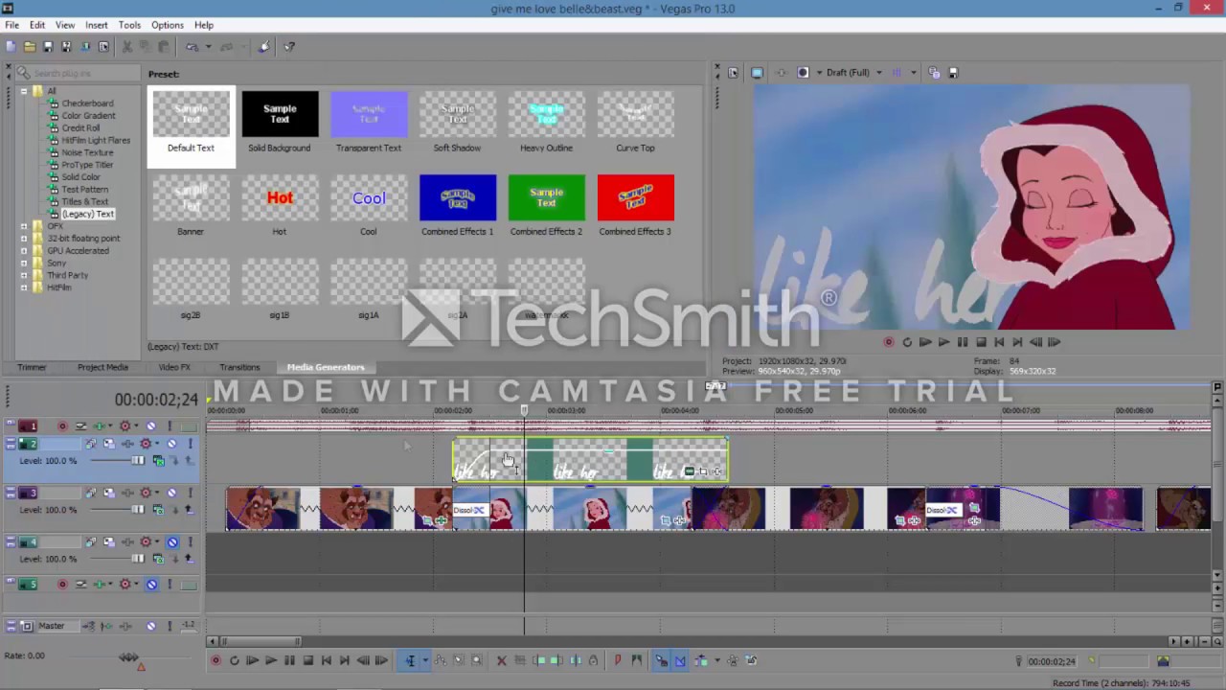
Task: Collapse the All folder in plug-in tree
Action: point(24,91)
